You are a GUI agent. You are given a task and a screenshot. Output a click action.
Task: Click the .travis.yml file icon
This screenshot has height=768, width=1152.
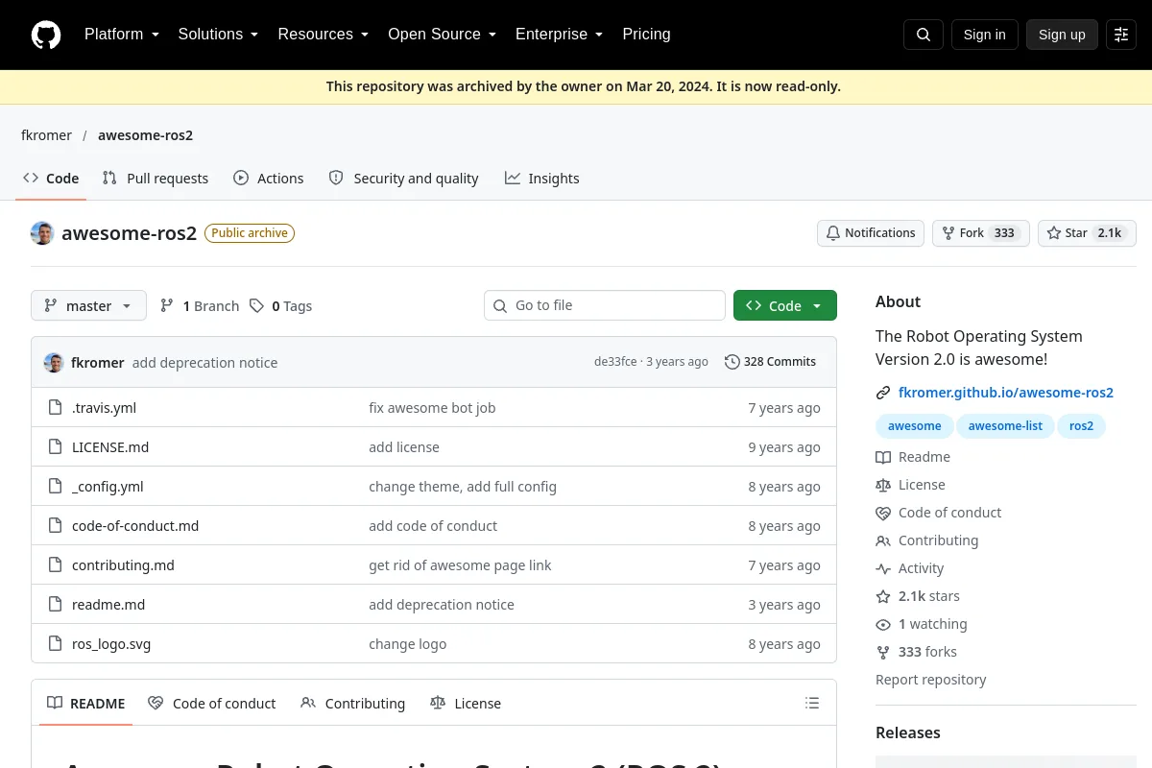coord(56,408)
